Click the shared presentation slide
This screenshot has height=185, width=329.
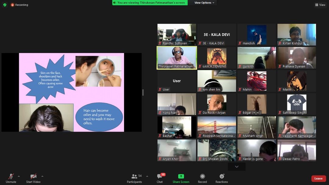click(x=72, y=92)
